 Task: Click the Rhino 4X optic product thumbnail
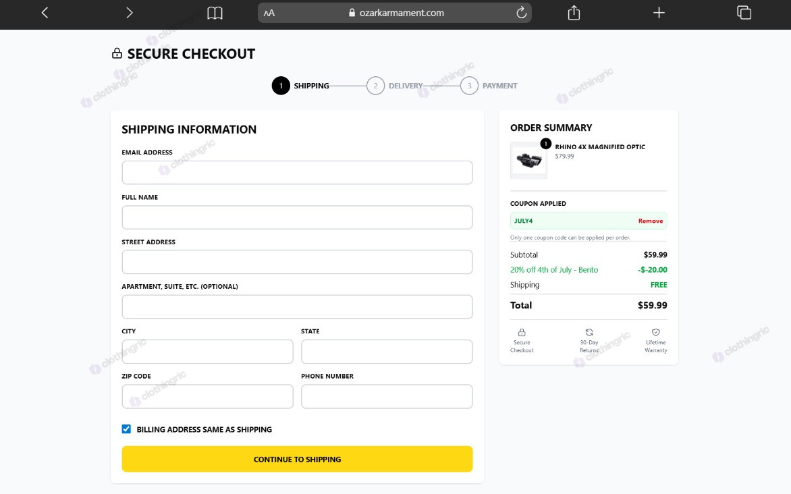tap(528, 161)
